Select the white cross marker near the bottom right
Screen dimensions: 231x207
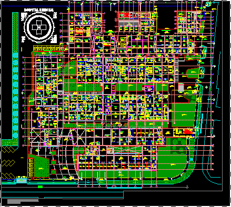(187, 187)
